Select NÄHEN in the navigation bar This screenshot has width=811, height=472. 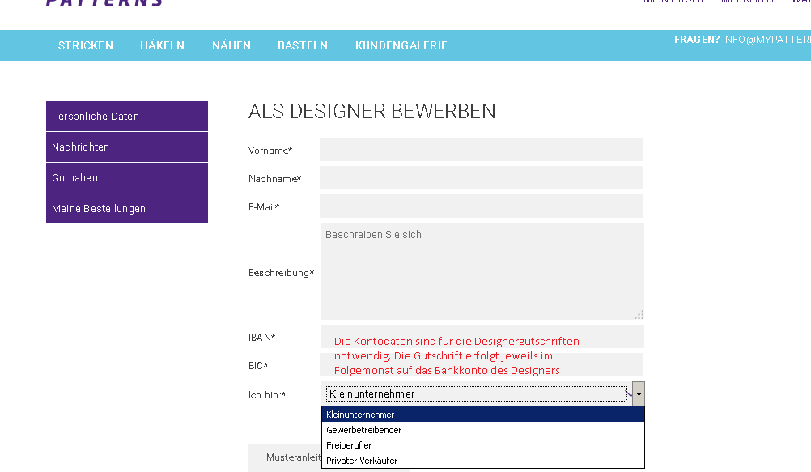[231, 45]
